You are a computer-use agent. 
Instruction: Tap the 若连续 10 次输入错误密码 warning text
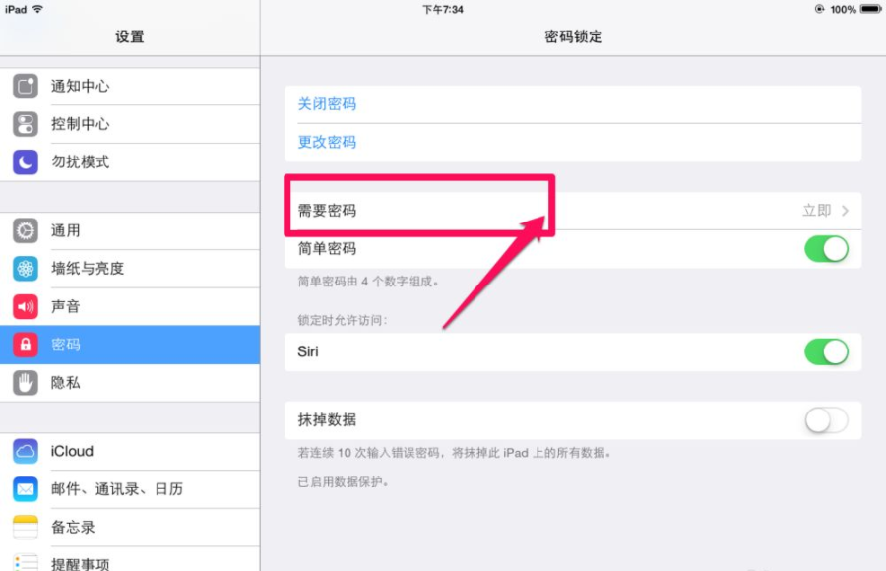(x=454, y=453)
